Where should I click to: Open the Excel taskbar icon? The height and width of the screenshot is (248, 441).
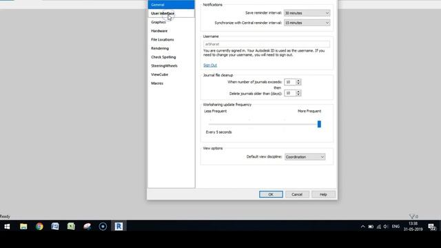[x=71, y=227]
